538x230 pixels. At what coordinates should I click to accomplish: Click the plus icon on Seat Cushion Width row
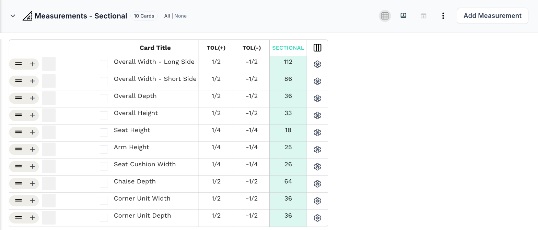(32, 166)
